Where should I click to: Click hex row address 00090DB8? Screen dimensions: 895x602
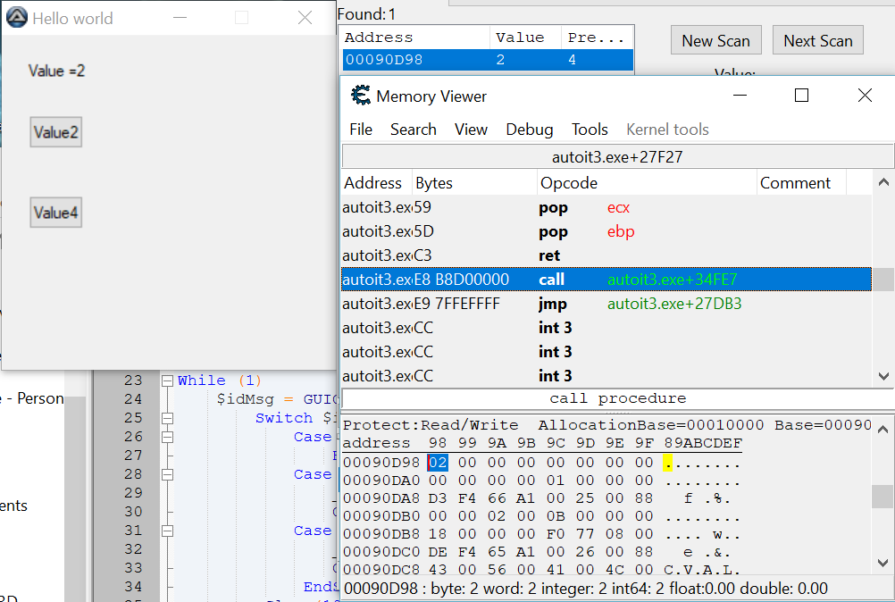pyautogui.click(x=381, y=534)
